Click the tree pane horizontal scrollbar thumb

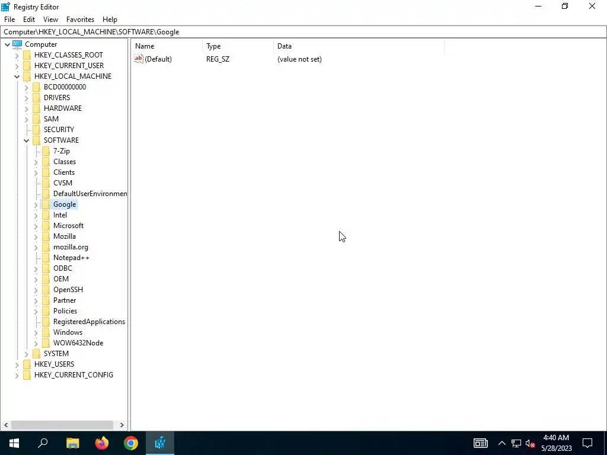click(62, 425)
